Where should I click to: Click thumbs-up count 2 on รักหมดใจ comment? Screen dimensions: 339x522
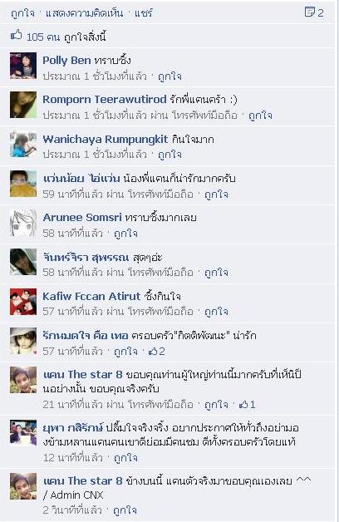[156, 352]
